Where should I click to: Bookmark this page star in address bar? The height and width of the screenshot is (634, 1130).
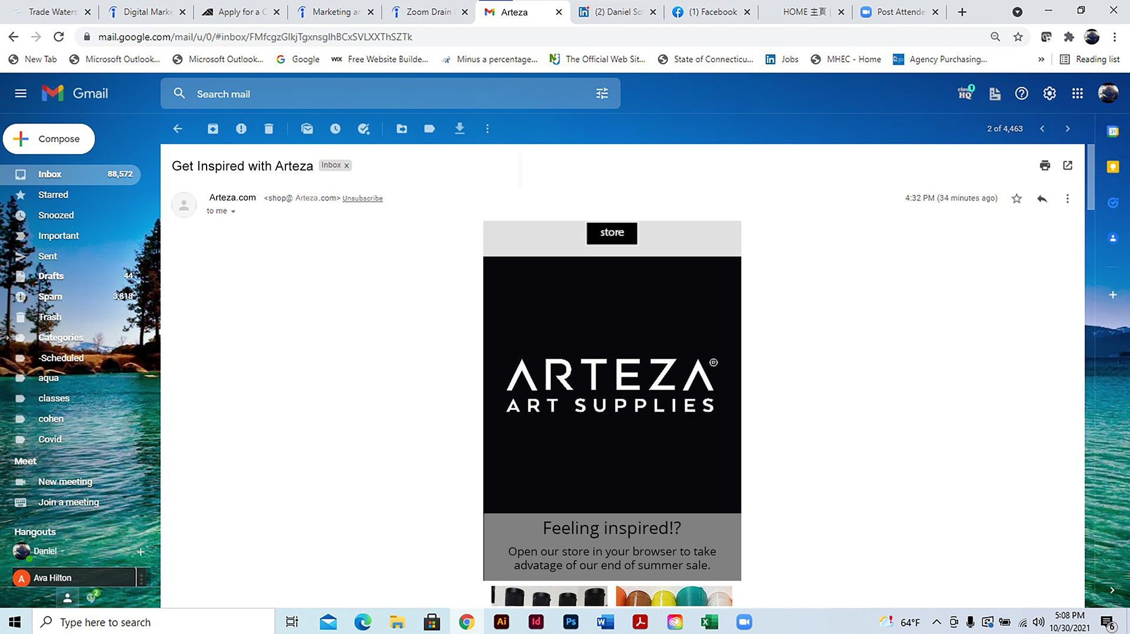tap(1018, 37)
